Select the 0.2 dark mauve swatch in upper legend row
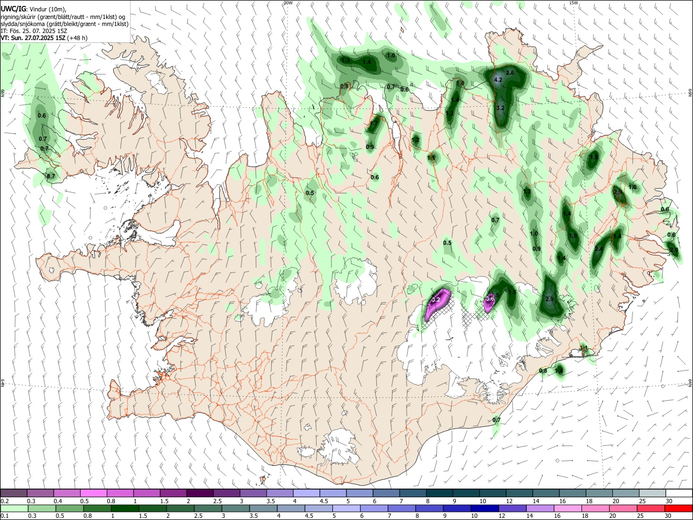 click(14, 493)
